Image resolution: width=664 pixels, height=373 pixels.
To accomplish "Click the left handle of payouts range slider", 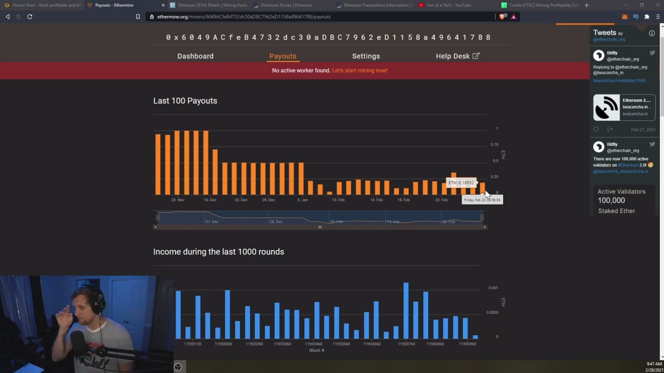I will 158,217.
